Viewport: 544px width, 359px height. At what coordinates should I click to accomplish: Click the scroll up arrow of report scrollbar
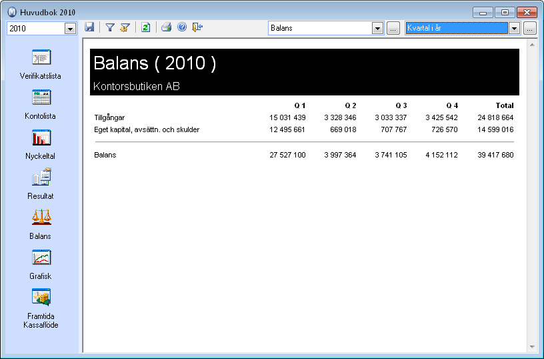[532, 45]
